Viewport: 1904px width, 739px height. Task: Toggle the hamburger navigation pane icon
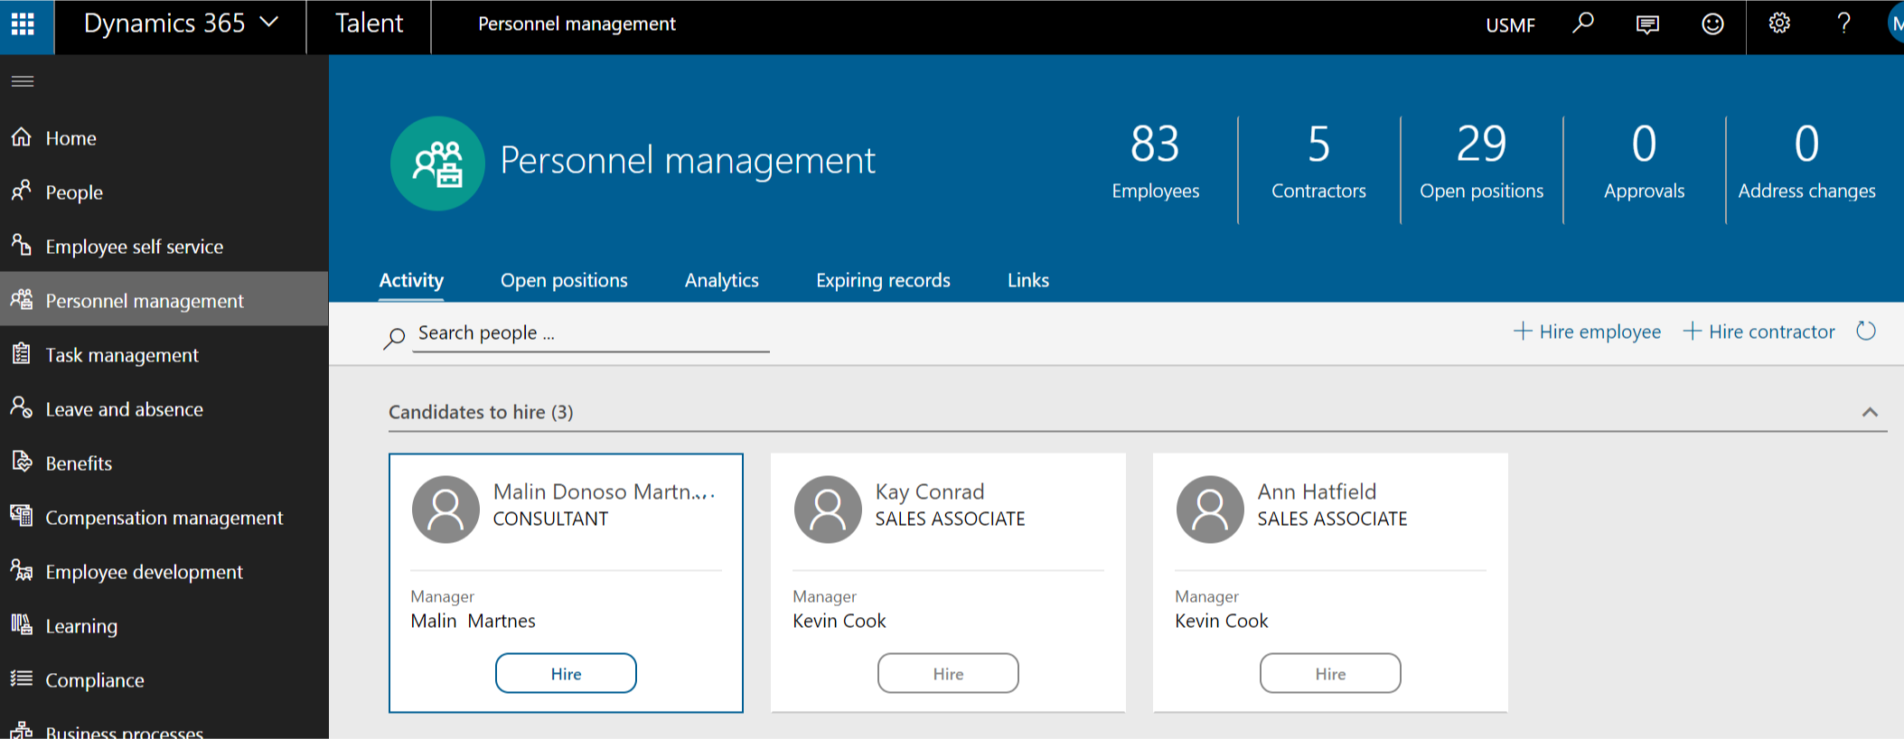23,81
